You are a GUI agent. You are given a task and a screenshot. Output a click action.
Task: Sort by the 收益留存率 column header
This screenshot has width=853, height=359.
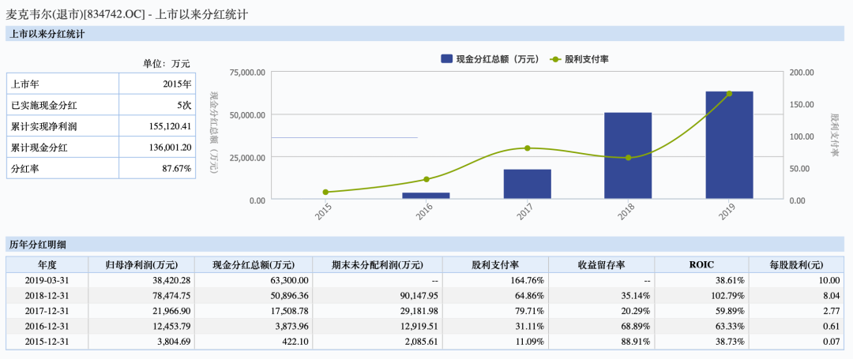pos(602,265)
